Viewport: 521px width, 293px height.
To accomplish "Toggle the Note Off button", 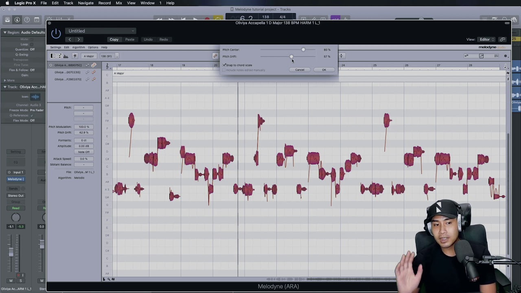I will pos(83,152).
